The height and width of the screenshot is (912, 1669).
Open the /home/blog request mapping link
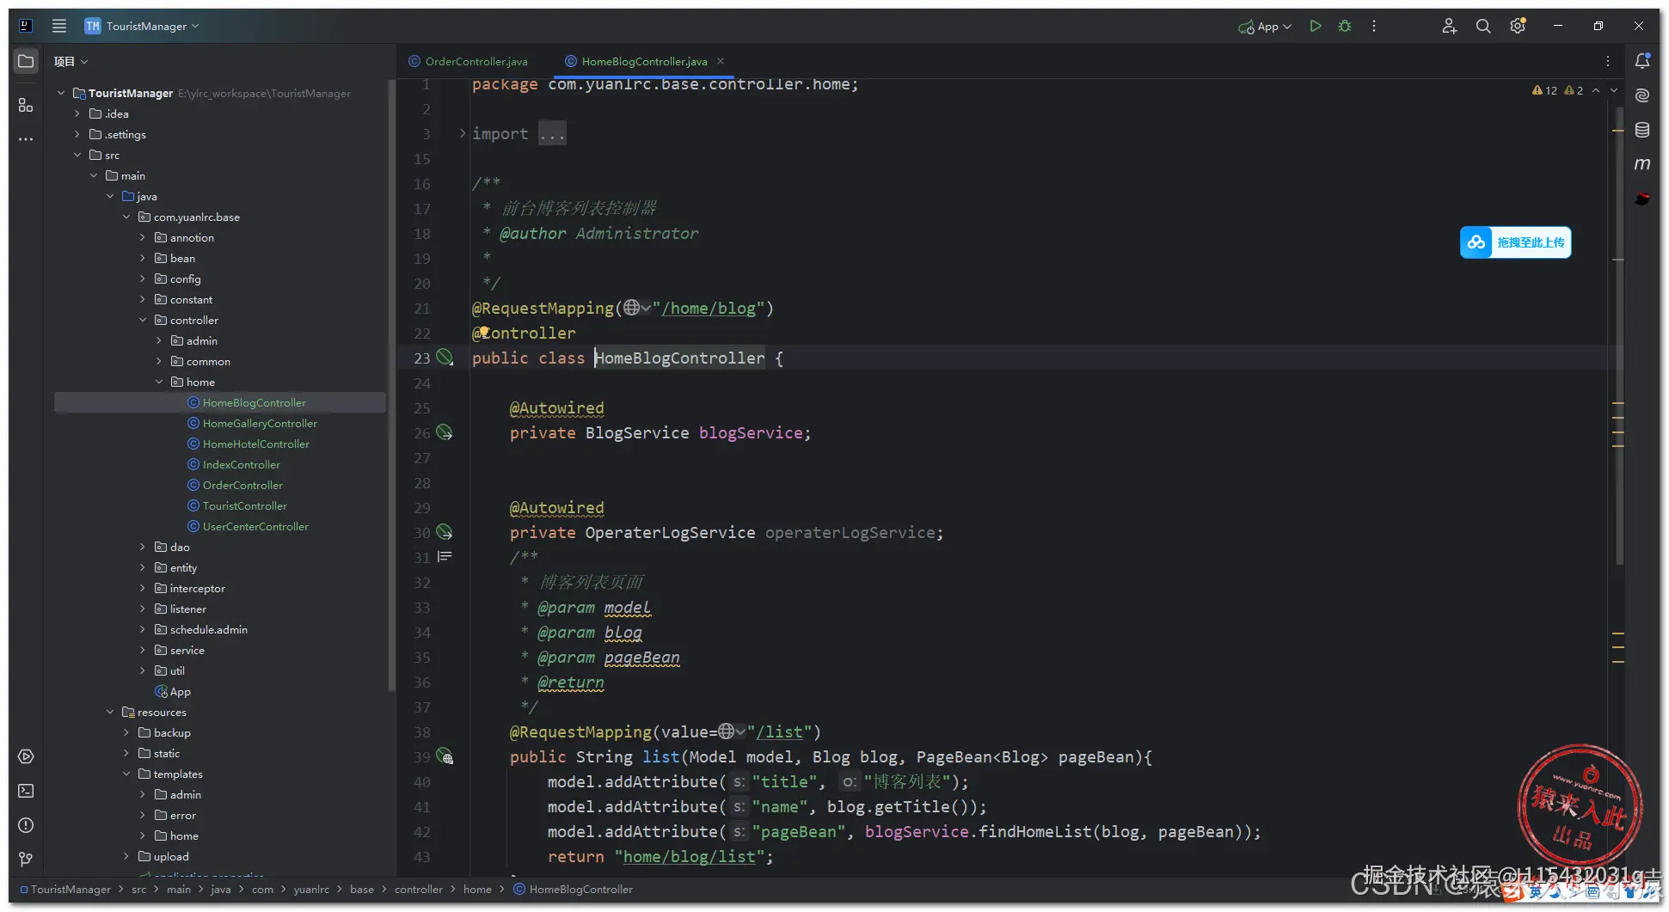coord(709,308)
